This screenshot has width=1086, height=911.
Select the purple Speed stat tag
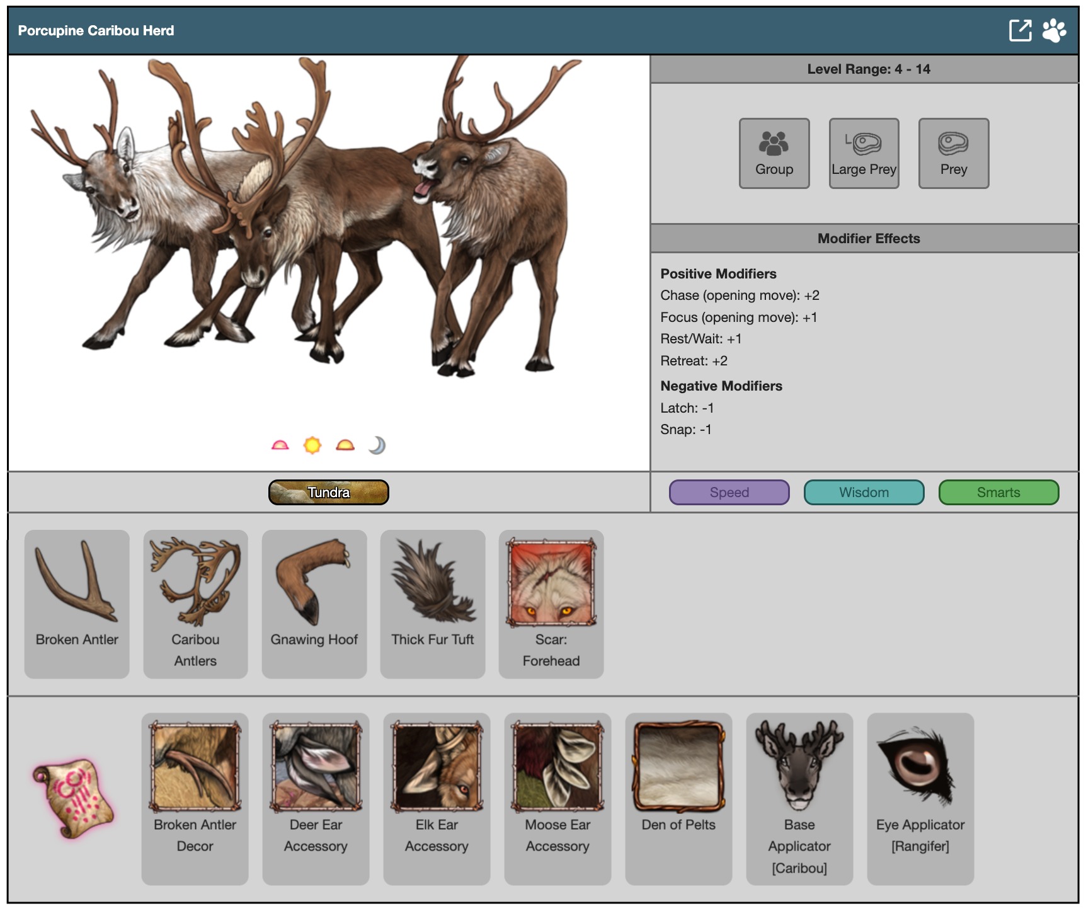[729, 492]
